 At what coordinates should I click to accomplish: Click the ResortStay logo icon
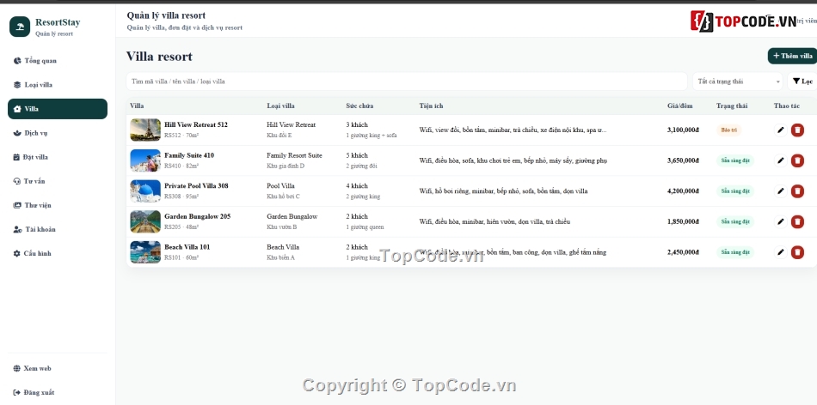tap(20, 27)
